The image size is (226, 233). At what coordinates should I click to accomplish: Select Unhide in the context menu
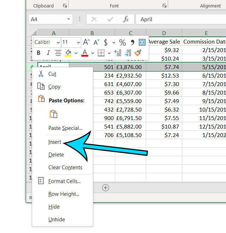[x=63, y=220]
